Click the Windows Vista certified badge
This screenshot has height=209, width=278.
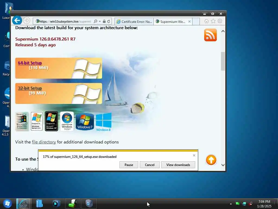67,121
